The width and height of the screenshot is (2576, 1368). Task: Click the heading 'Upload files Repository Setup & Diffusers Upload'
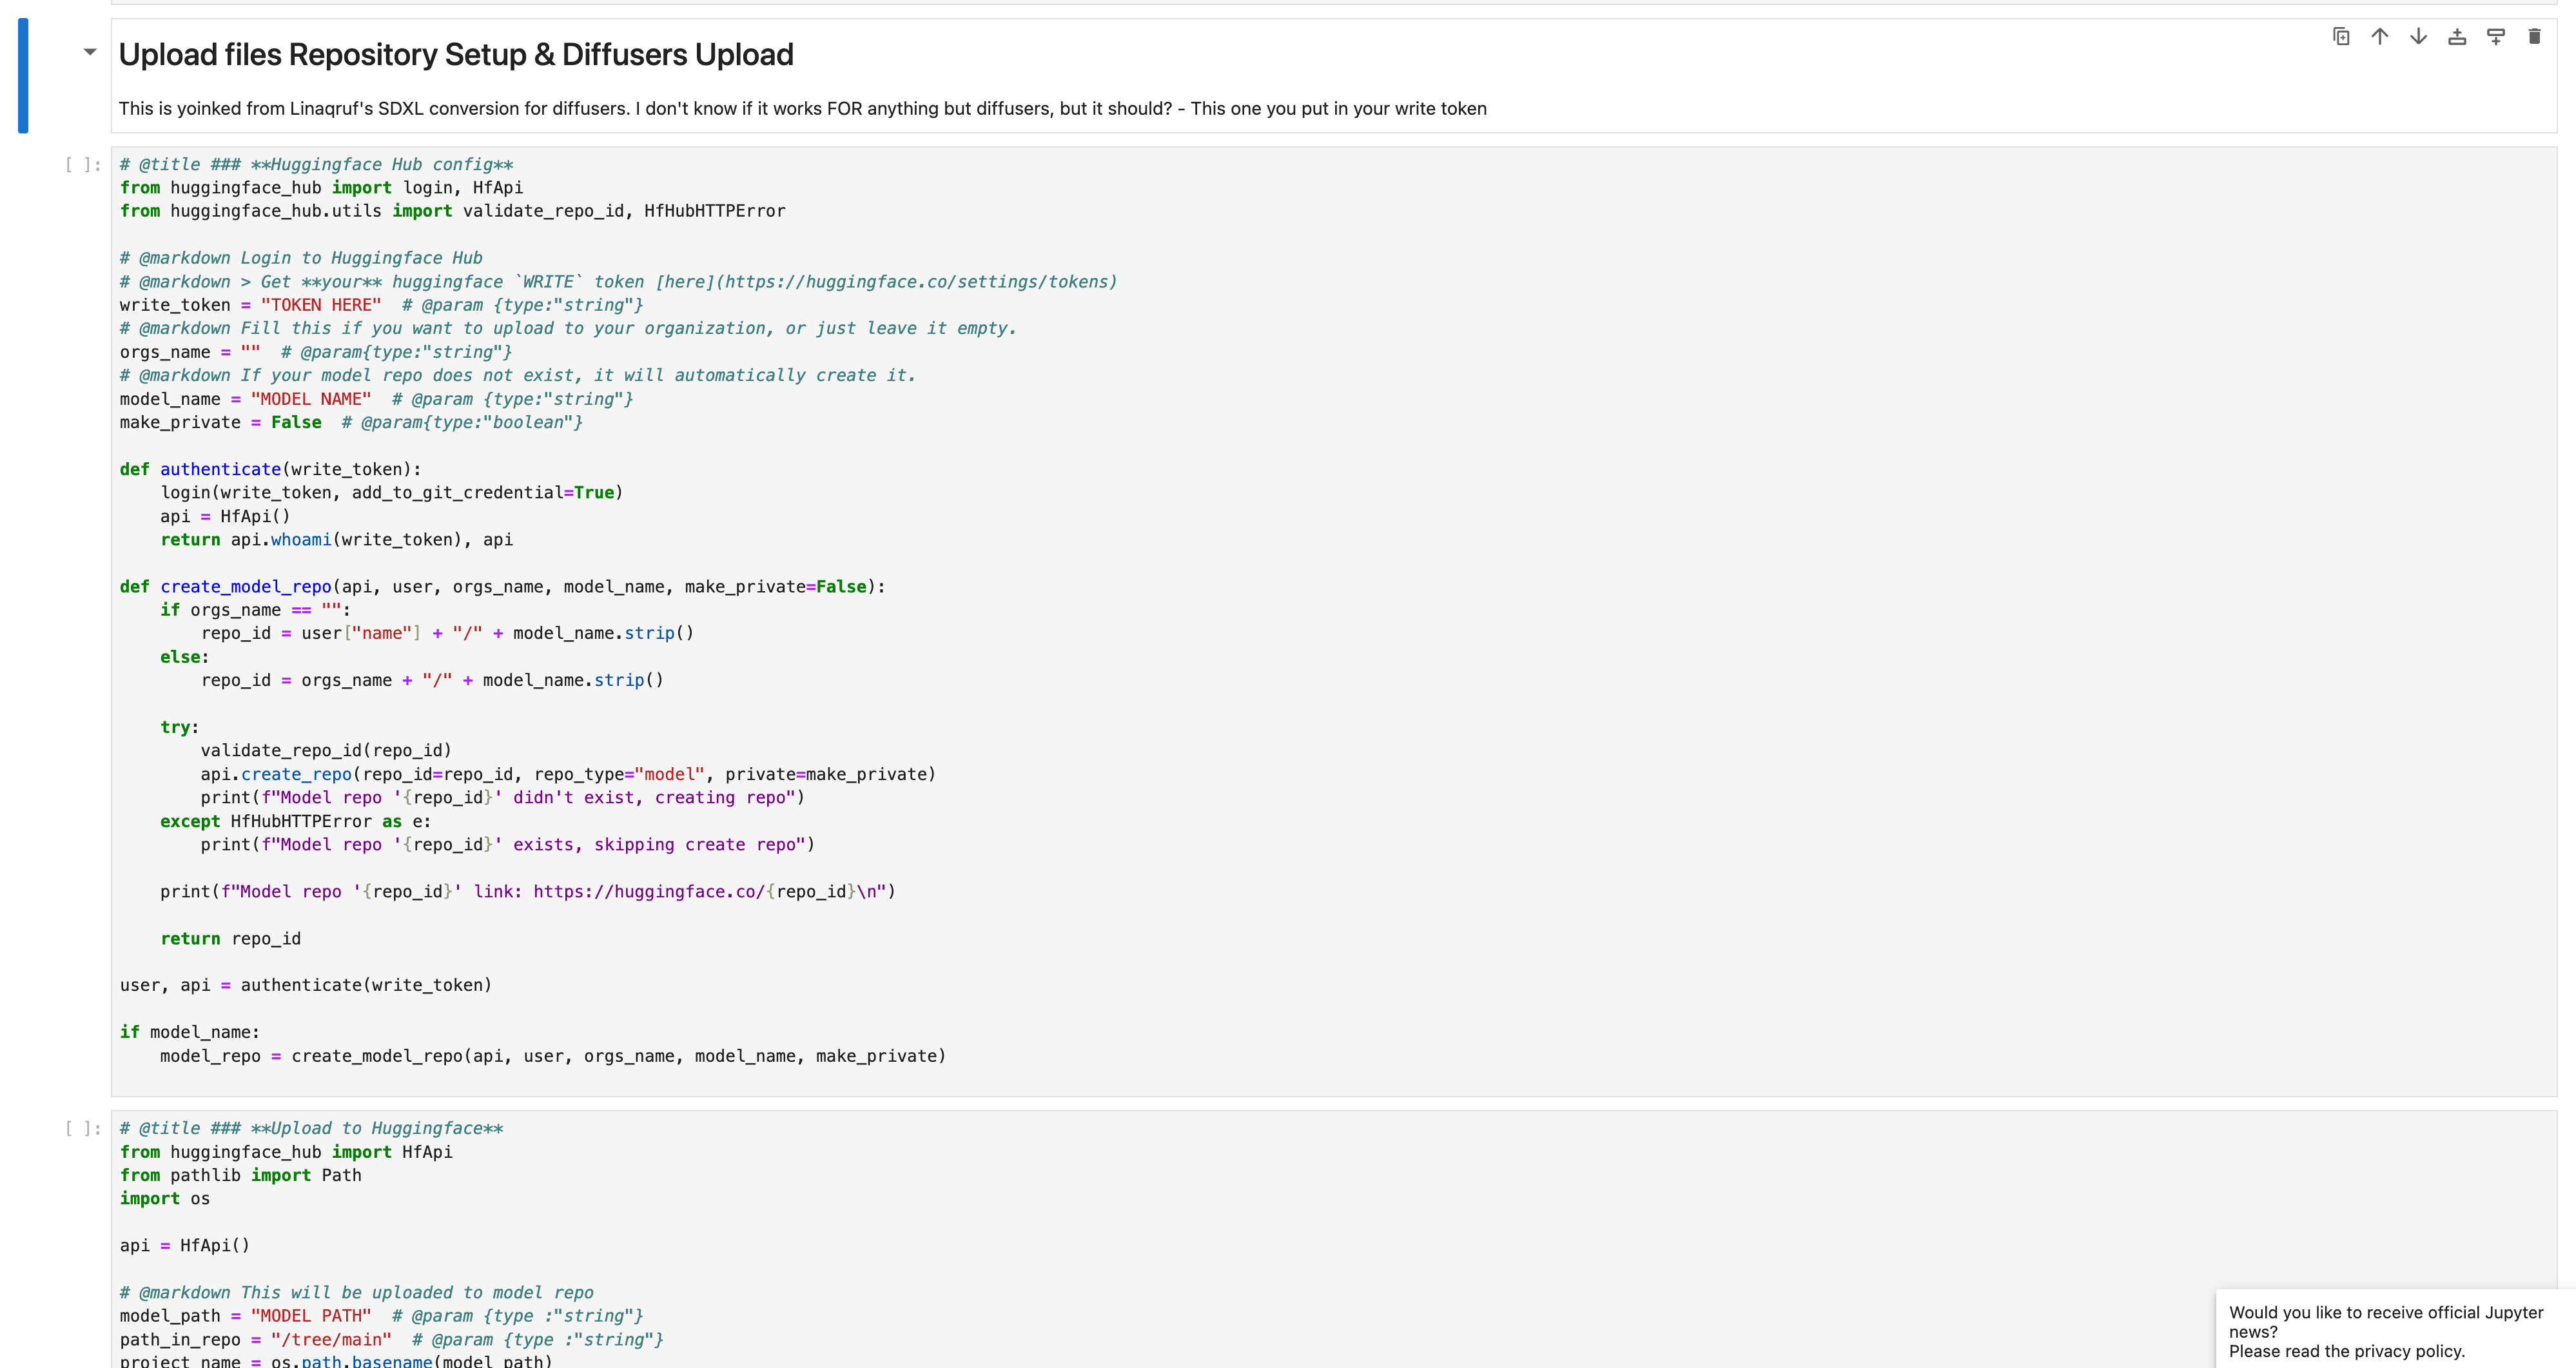click(x=456, y=54)
